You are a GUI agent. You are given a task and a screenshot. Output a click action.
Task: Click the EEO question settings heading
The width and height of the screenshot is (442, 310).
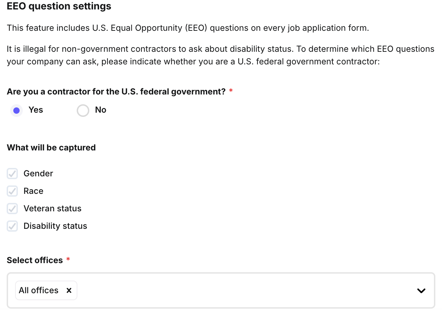coord(59,6)
